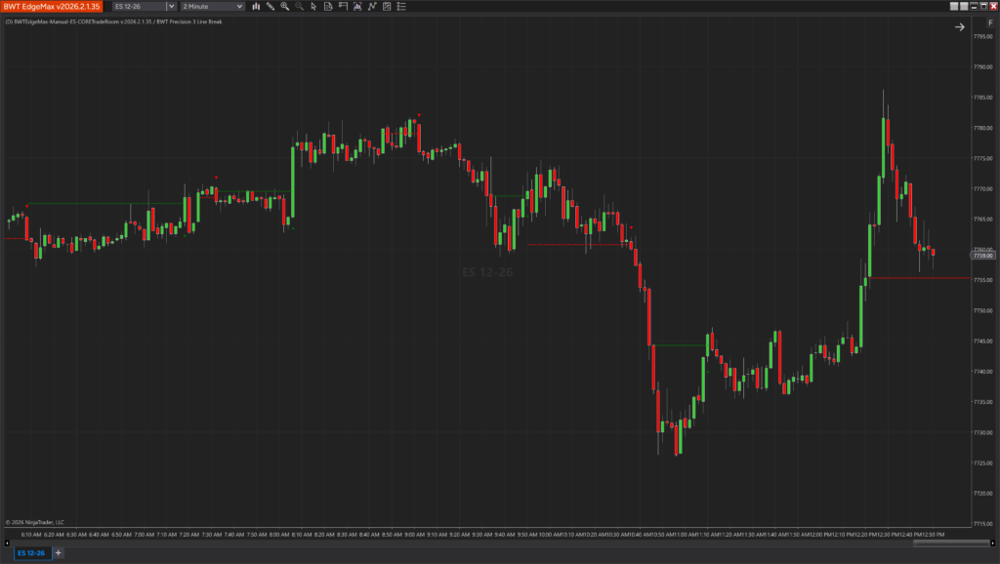
Task: Click the 6:10 AM time axis label
Action: tap(31, 535)
